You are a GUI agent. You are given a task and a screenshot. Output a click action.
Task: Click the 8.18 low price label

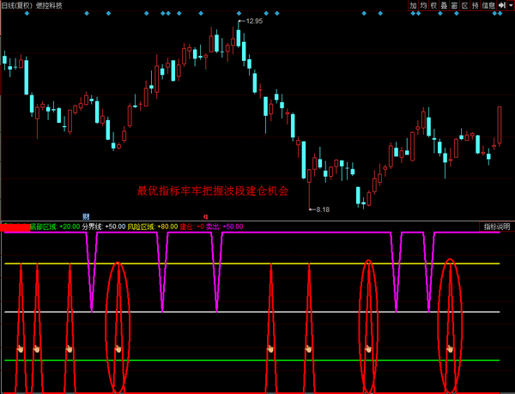tap(323, 209)
